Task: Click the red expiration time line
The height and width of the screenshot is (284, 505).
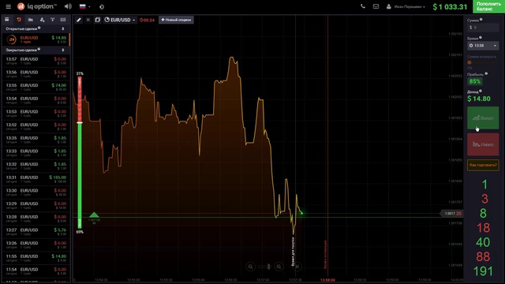Action: pyautogui.click(x=327, y=147)
